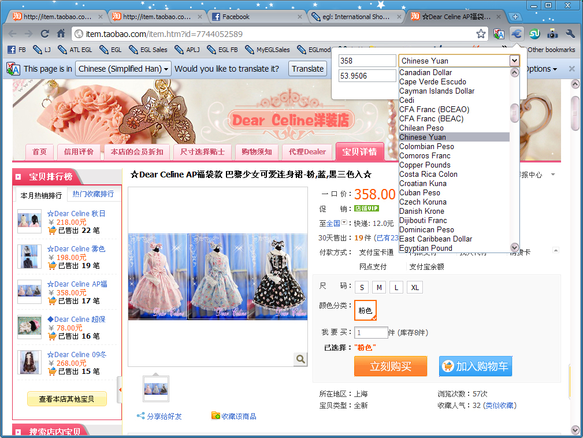Click the address bar URL
Image resolution: width=583 pixels, height=438 pixels.
click(164, 34)
